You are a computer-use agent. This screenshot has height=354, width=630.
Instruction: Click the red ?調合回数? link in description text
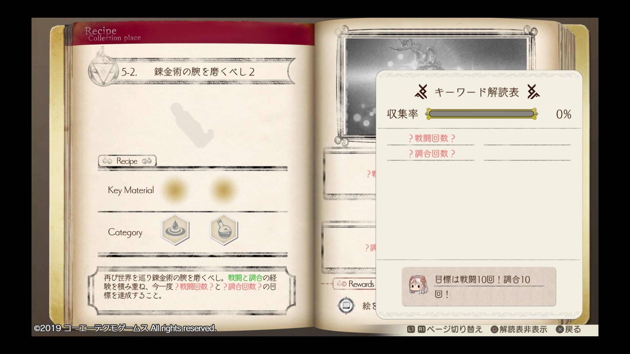[242, 287]
